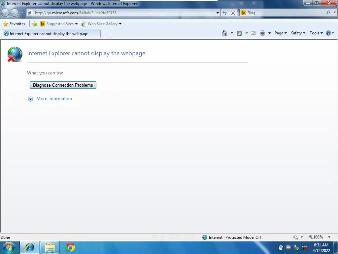Select the 'Internet Explorer cannot display' tab
The image size is (338, 254).
click(x=51, y=34)
